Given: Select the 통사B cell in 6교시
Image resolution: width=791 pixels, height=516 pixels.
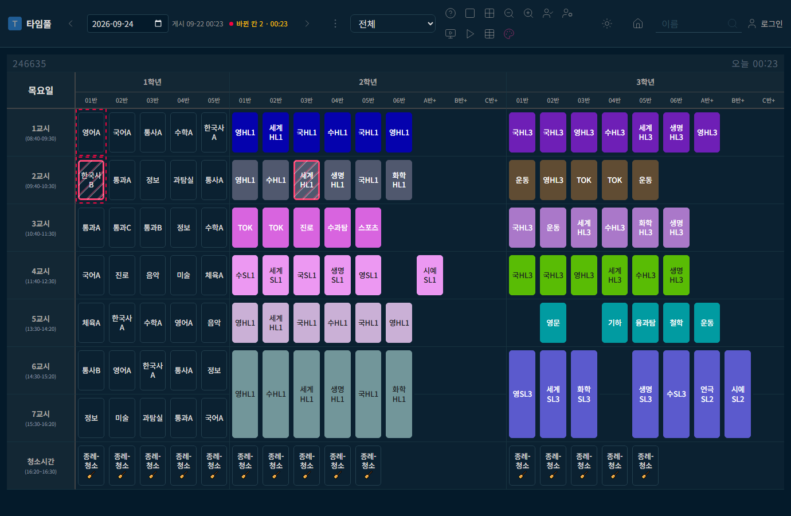Looking at the screenshot, I should 91,370.
